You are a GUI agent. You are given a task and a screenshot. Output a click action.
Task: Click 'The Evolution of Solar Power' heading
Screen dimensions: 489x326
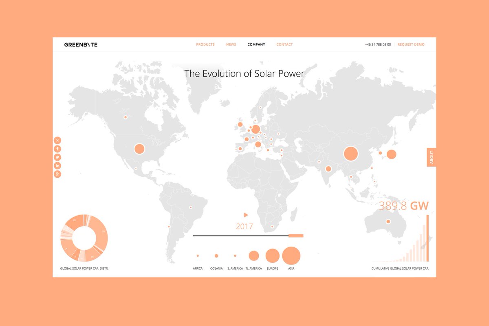pyautogui.click(x=244, y=74)
